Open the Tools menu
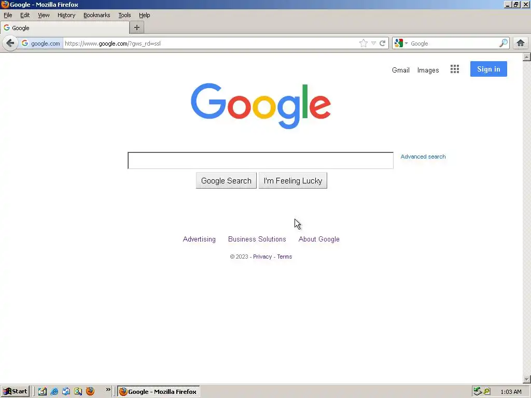Viewport: 531px width, 398px height. coord(124,15)
